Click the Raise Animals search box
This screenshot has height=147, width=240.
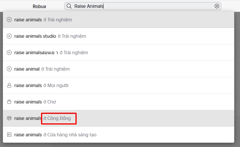(142, 6)
